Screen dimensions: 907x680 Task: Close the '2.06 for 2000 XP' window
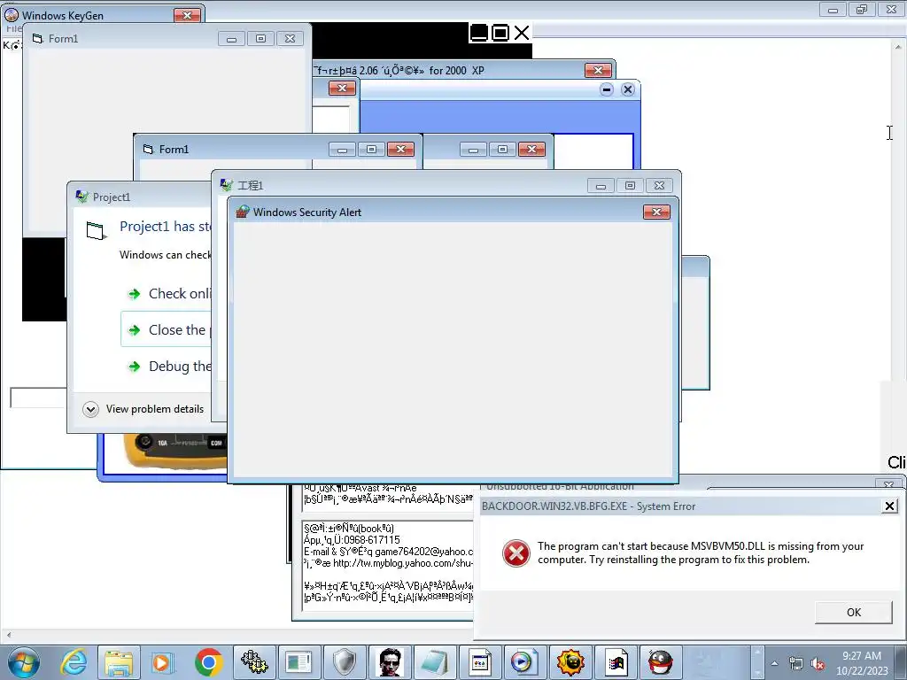598,71
